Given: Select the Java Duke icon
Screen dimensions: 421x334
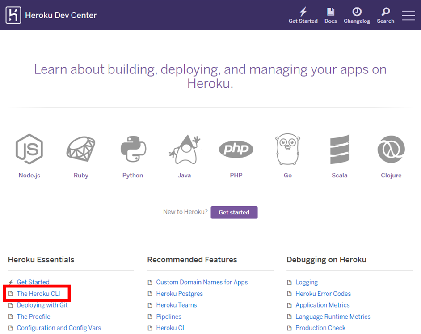Looking at the screenshot, I should pos(185,150).
